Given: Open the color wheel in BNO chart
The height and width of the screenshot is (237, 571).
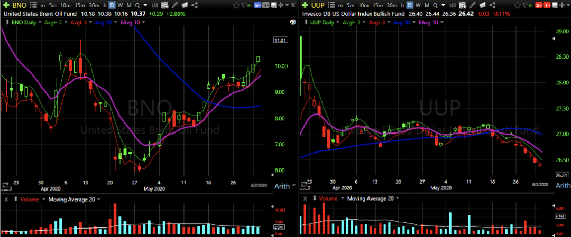Looking at the screenshot, I should tap(292, 22).
